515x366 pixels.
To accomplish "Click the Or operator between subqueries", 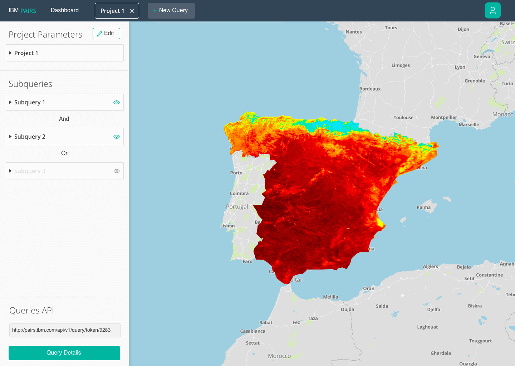I will (64, 153).
